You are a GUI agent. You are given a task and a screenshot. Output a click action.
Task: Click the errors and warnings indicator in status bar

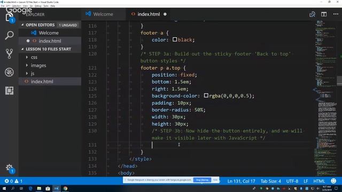13,181
